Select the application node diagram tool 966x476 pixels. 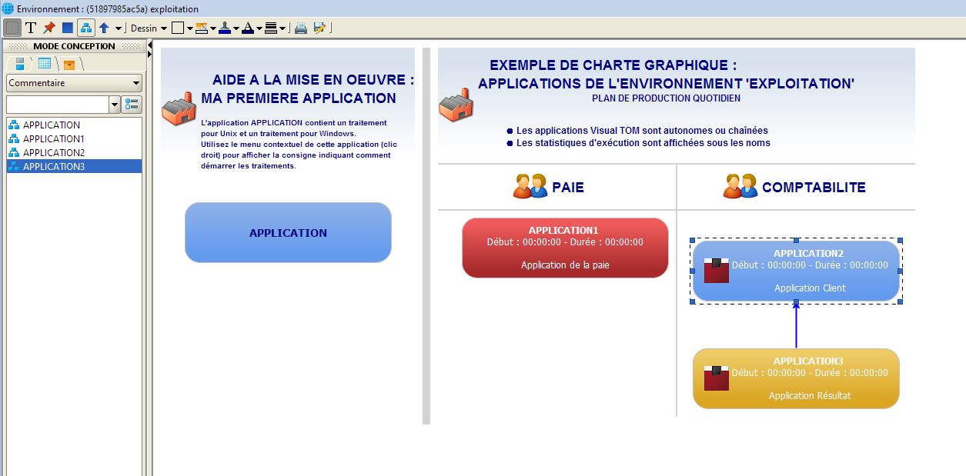pos(86,28)
